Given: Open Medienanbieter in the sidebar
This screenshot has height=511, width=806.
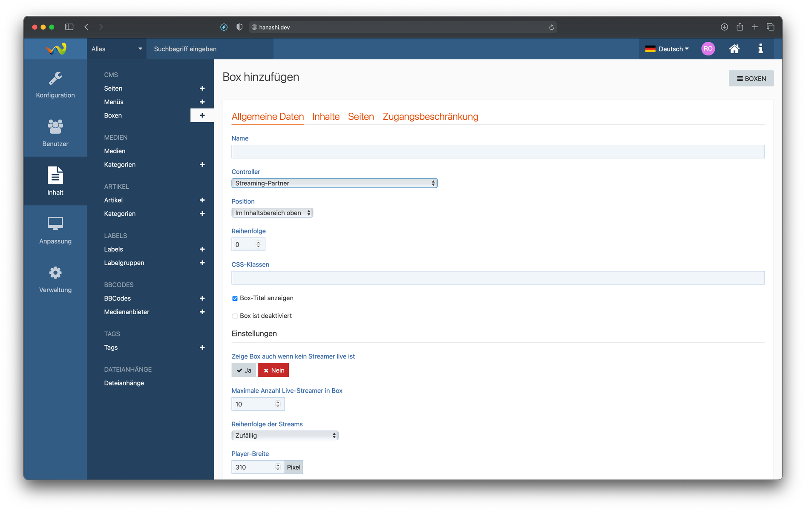Looking at the screenshot, I should (x=127, y=312).
